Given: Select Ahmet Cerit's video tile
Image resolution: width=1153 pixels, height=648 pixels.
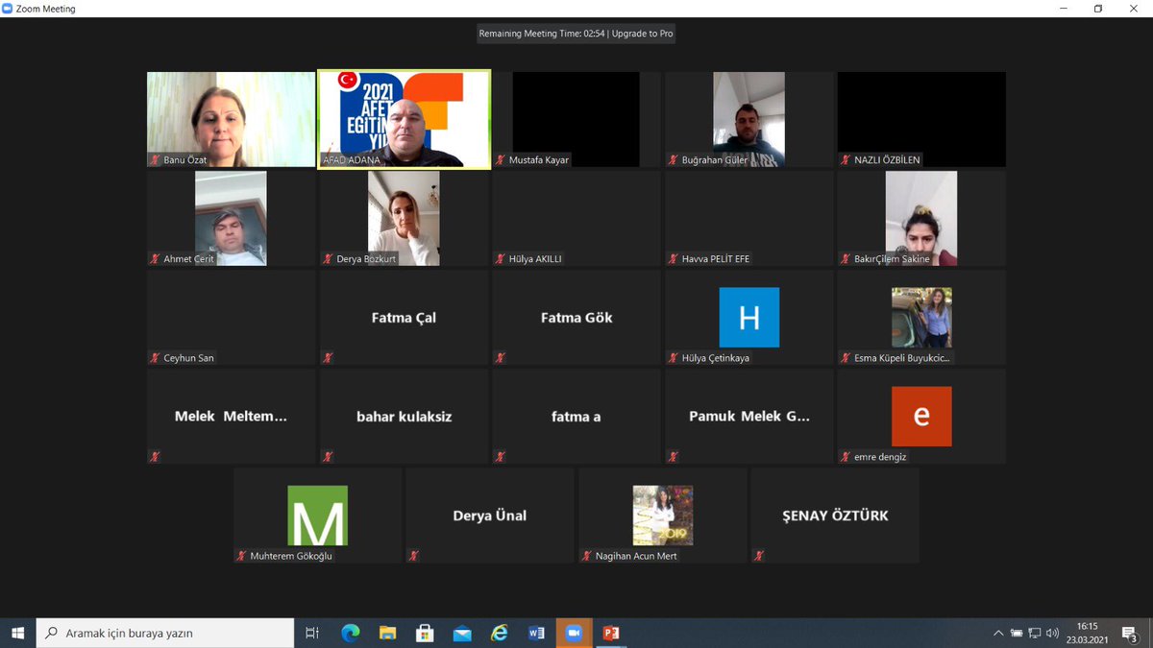Looking at the screenshot, I should 231,219.
